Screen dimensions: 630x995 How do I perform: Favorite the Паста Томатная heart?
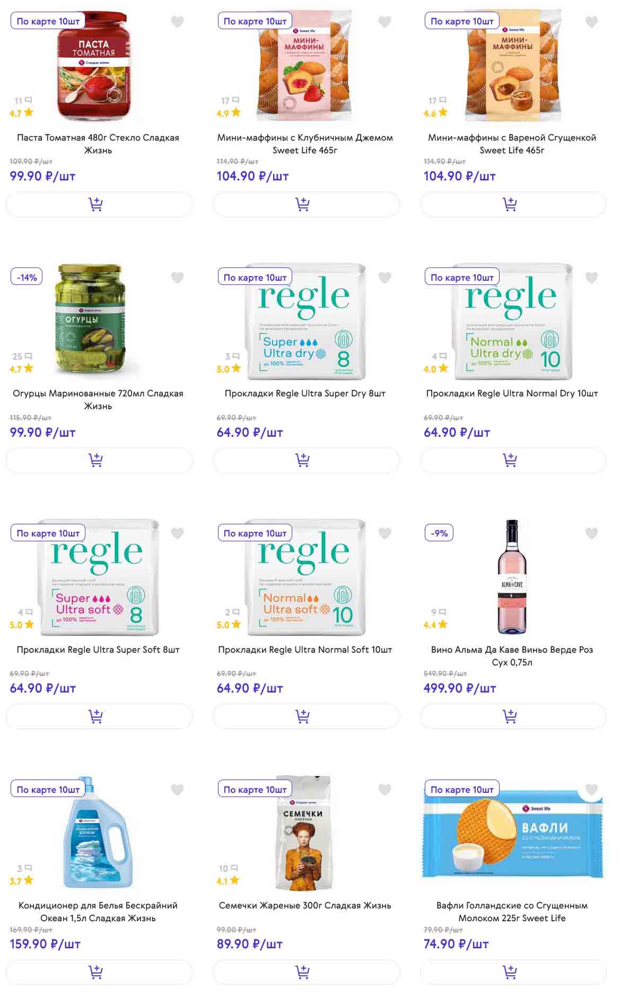coord(177,22)
